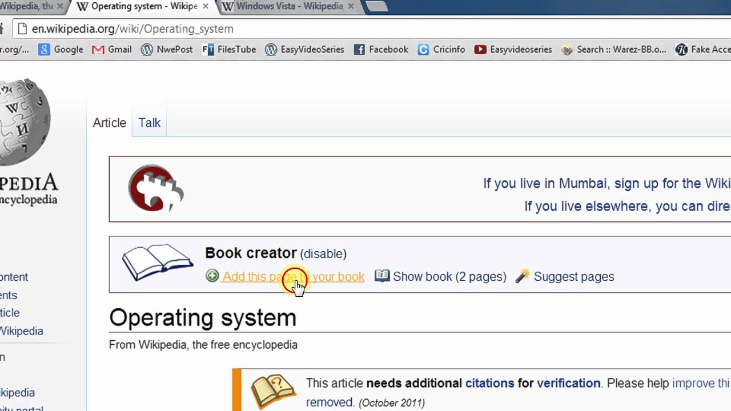Disable the Book creator
The height and width of the screenshot is (411, 731).
[x=323, y=253]
